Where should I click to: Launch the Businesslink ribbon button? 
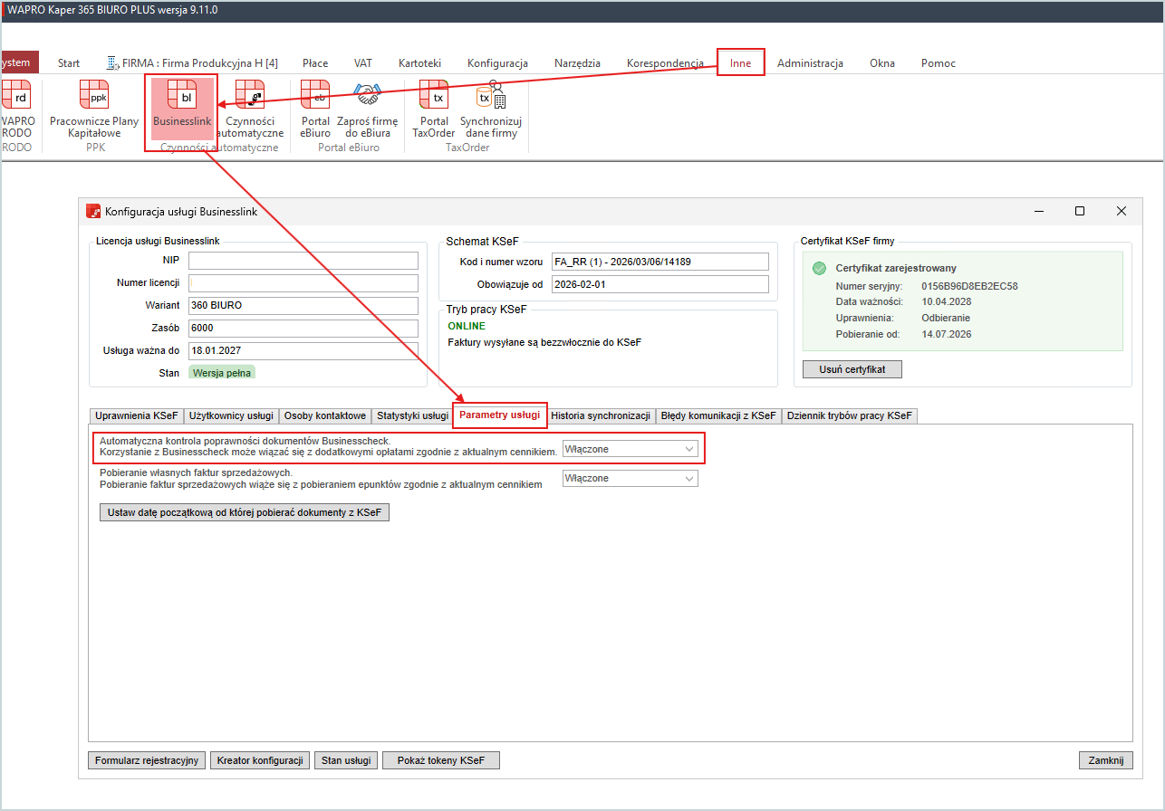coord(182,110)
